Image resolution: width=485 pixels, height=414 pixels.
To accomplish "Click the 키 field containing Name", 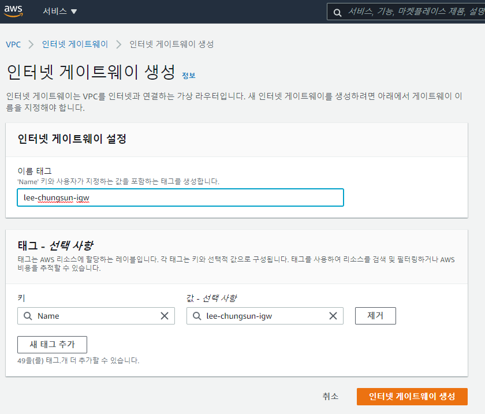I will [96, 316].
